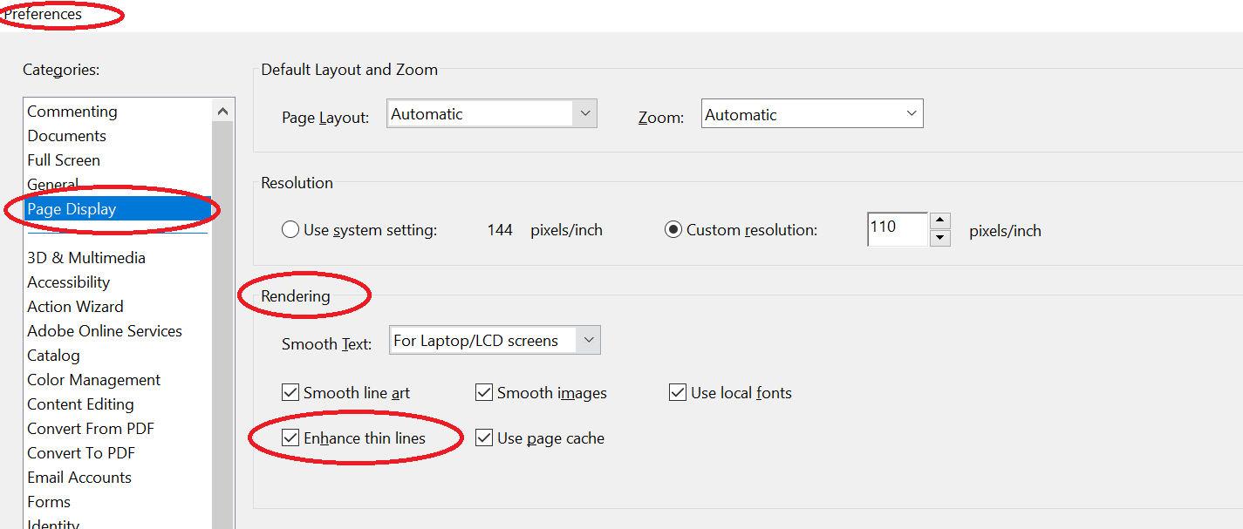The height and width of the screenshot is (529, 1243).
Task: Select the Full Screen category
Action: 64,160
